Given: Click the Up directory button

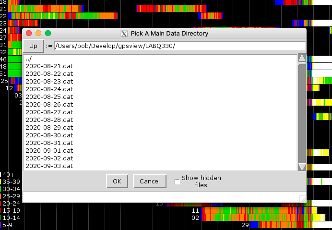Looking at the screenshot, I should (33, 46).
